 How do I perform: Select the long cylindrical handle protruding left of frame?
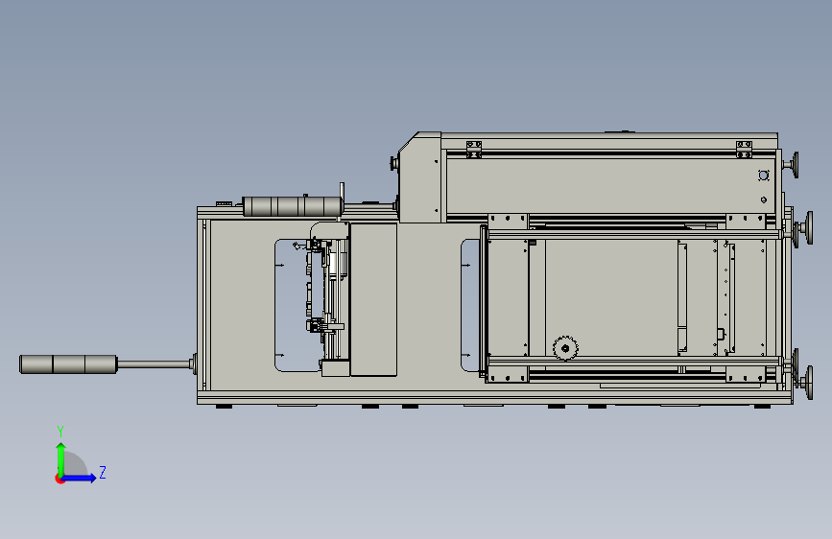(68, 364)
